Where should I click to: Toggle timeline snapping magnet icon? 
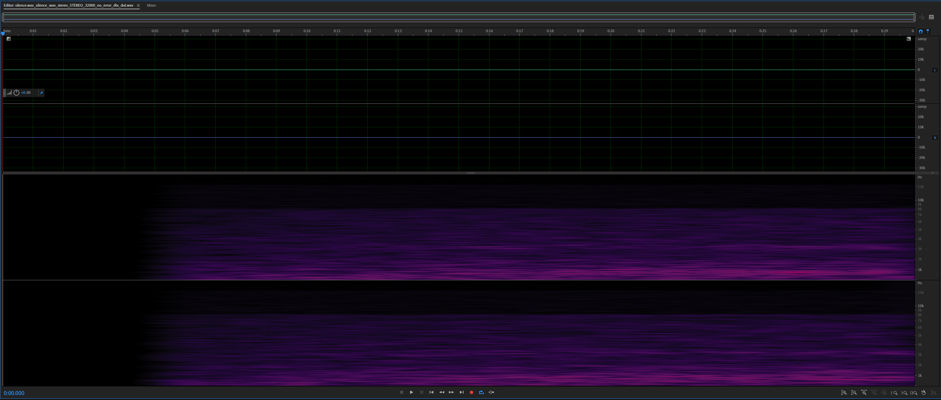pyautogui.click(x=920, y=32)
